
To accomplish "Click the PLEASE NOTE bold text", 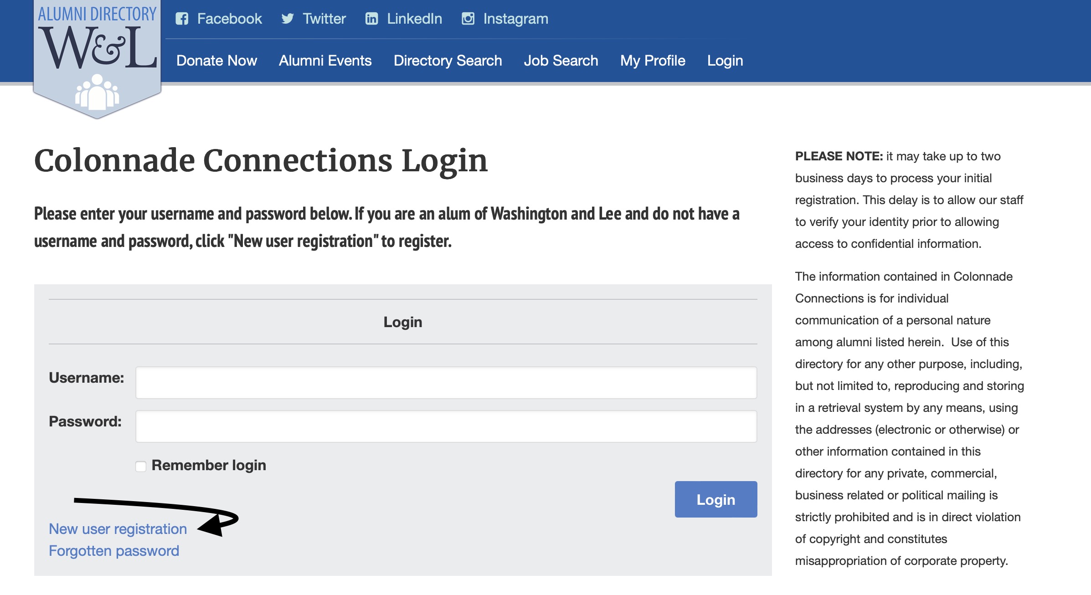I will pyautogui.click(x=839, y=156).
